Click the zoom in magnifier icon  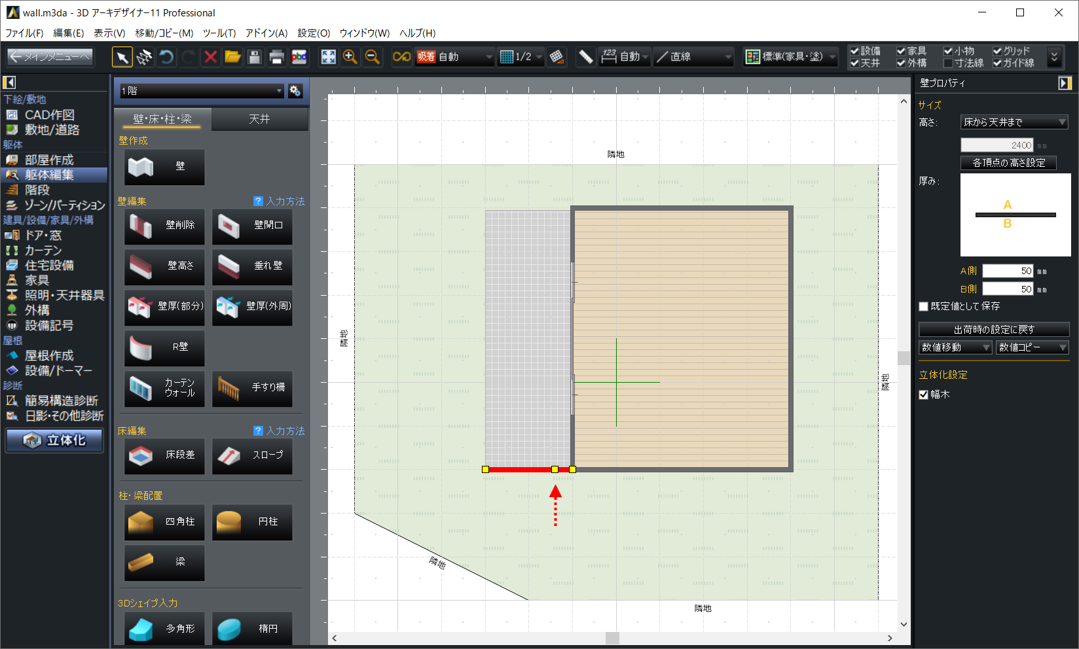click(x=350, y=58)
